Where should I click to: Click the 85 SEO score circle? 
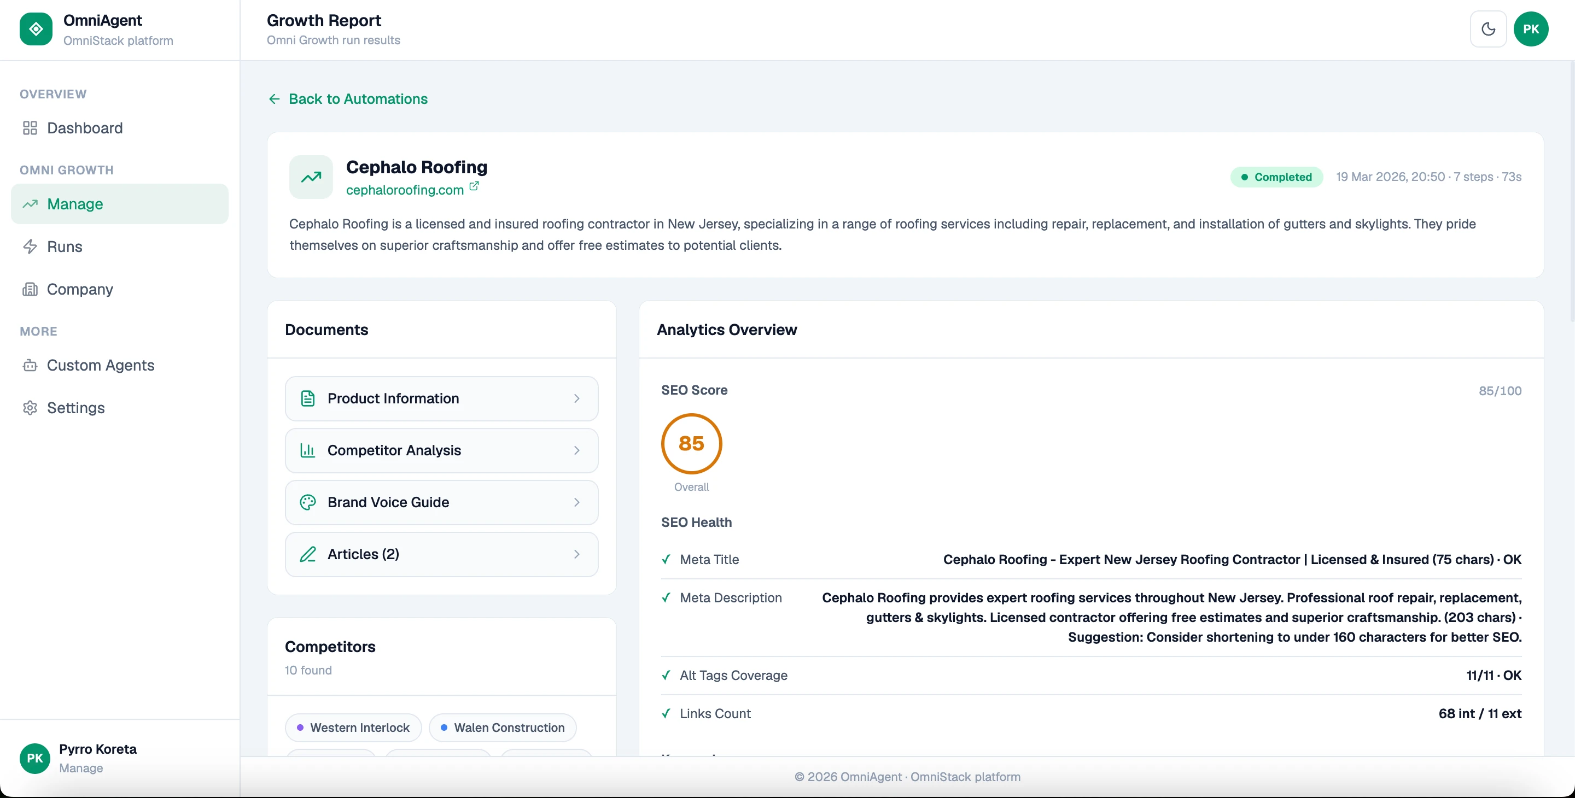point(691,443)
